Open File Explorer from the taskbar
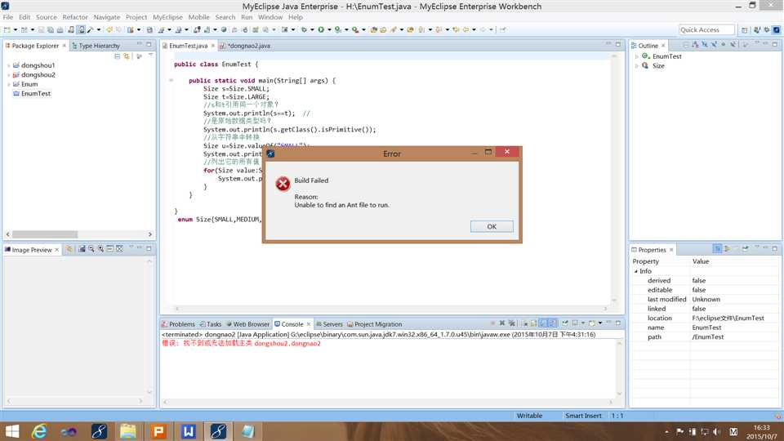This screenshot has height=441, width=784. coord(128,431)
